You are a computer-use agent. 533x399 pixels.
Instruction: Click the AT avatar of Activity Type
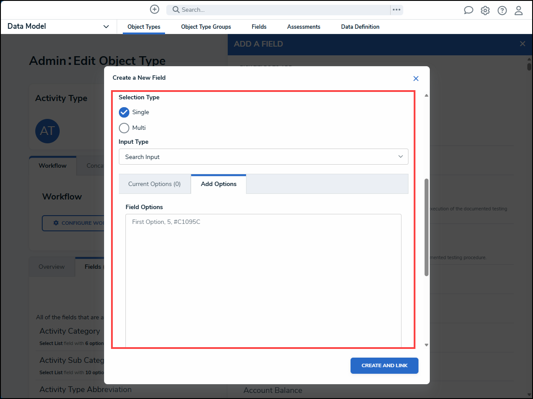point(47,131)
